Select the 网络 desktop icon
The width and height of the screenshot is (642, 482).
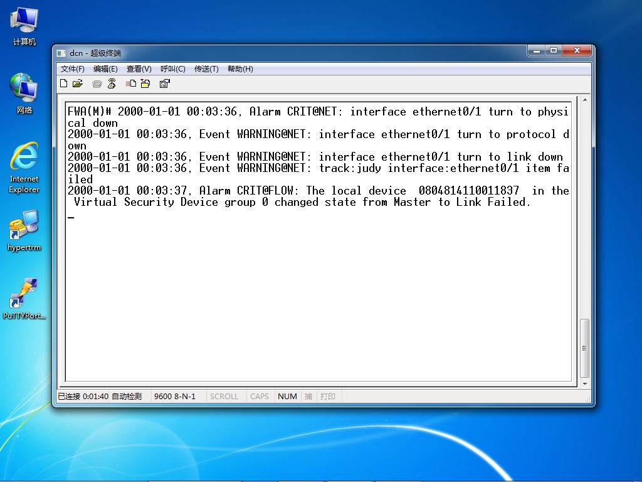pos(24,94)
